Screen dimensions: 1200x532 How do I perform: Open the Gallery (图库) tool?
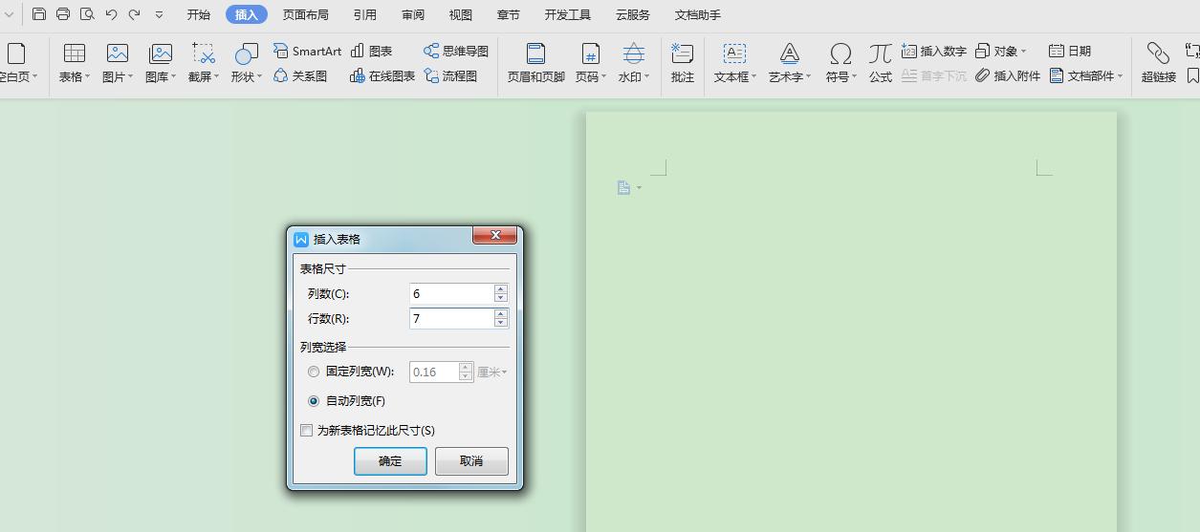tap(161, 63)
